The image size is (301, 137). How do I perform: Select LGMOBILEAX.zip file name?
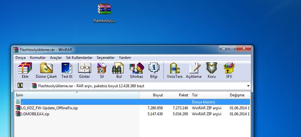(x=35, y=114)
